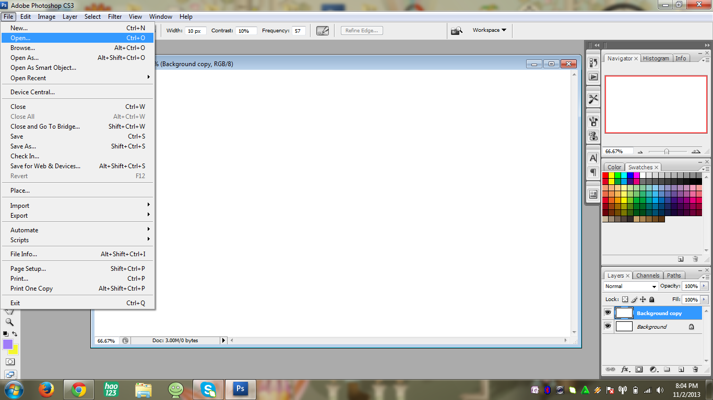This screenshot has width=713, height=400.
Task: Open the Navigator panel flyout menu
Action: (705, 60)
